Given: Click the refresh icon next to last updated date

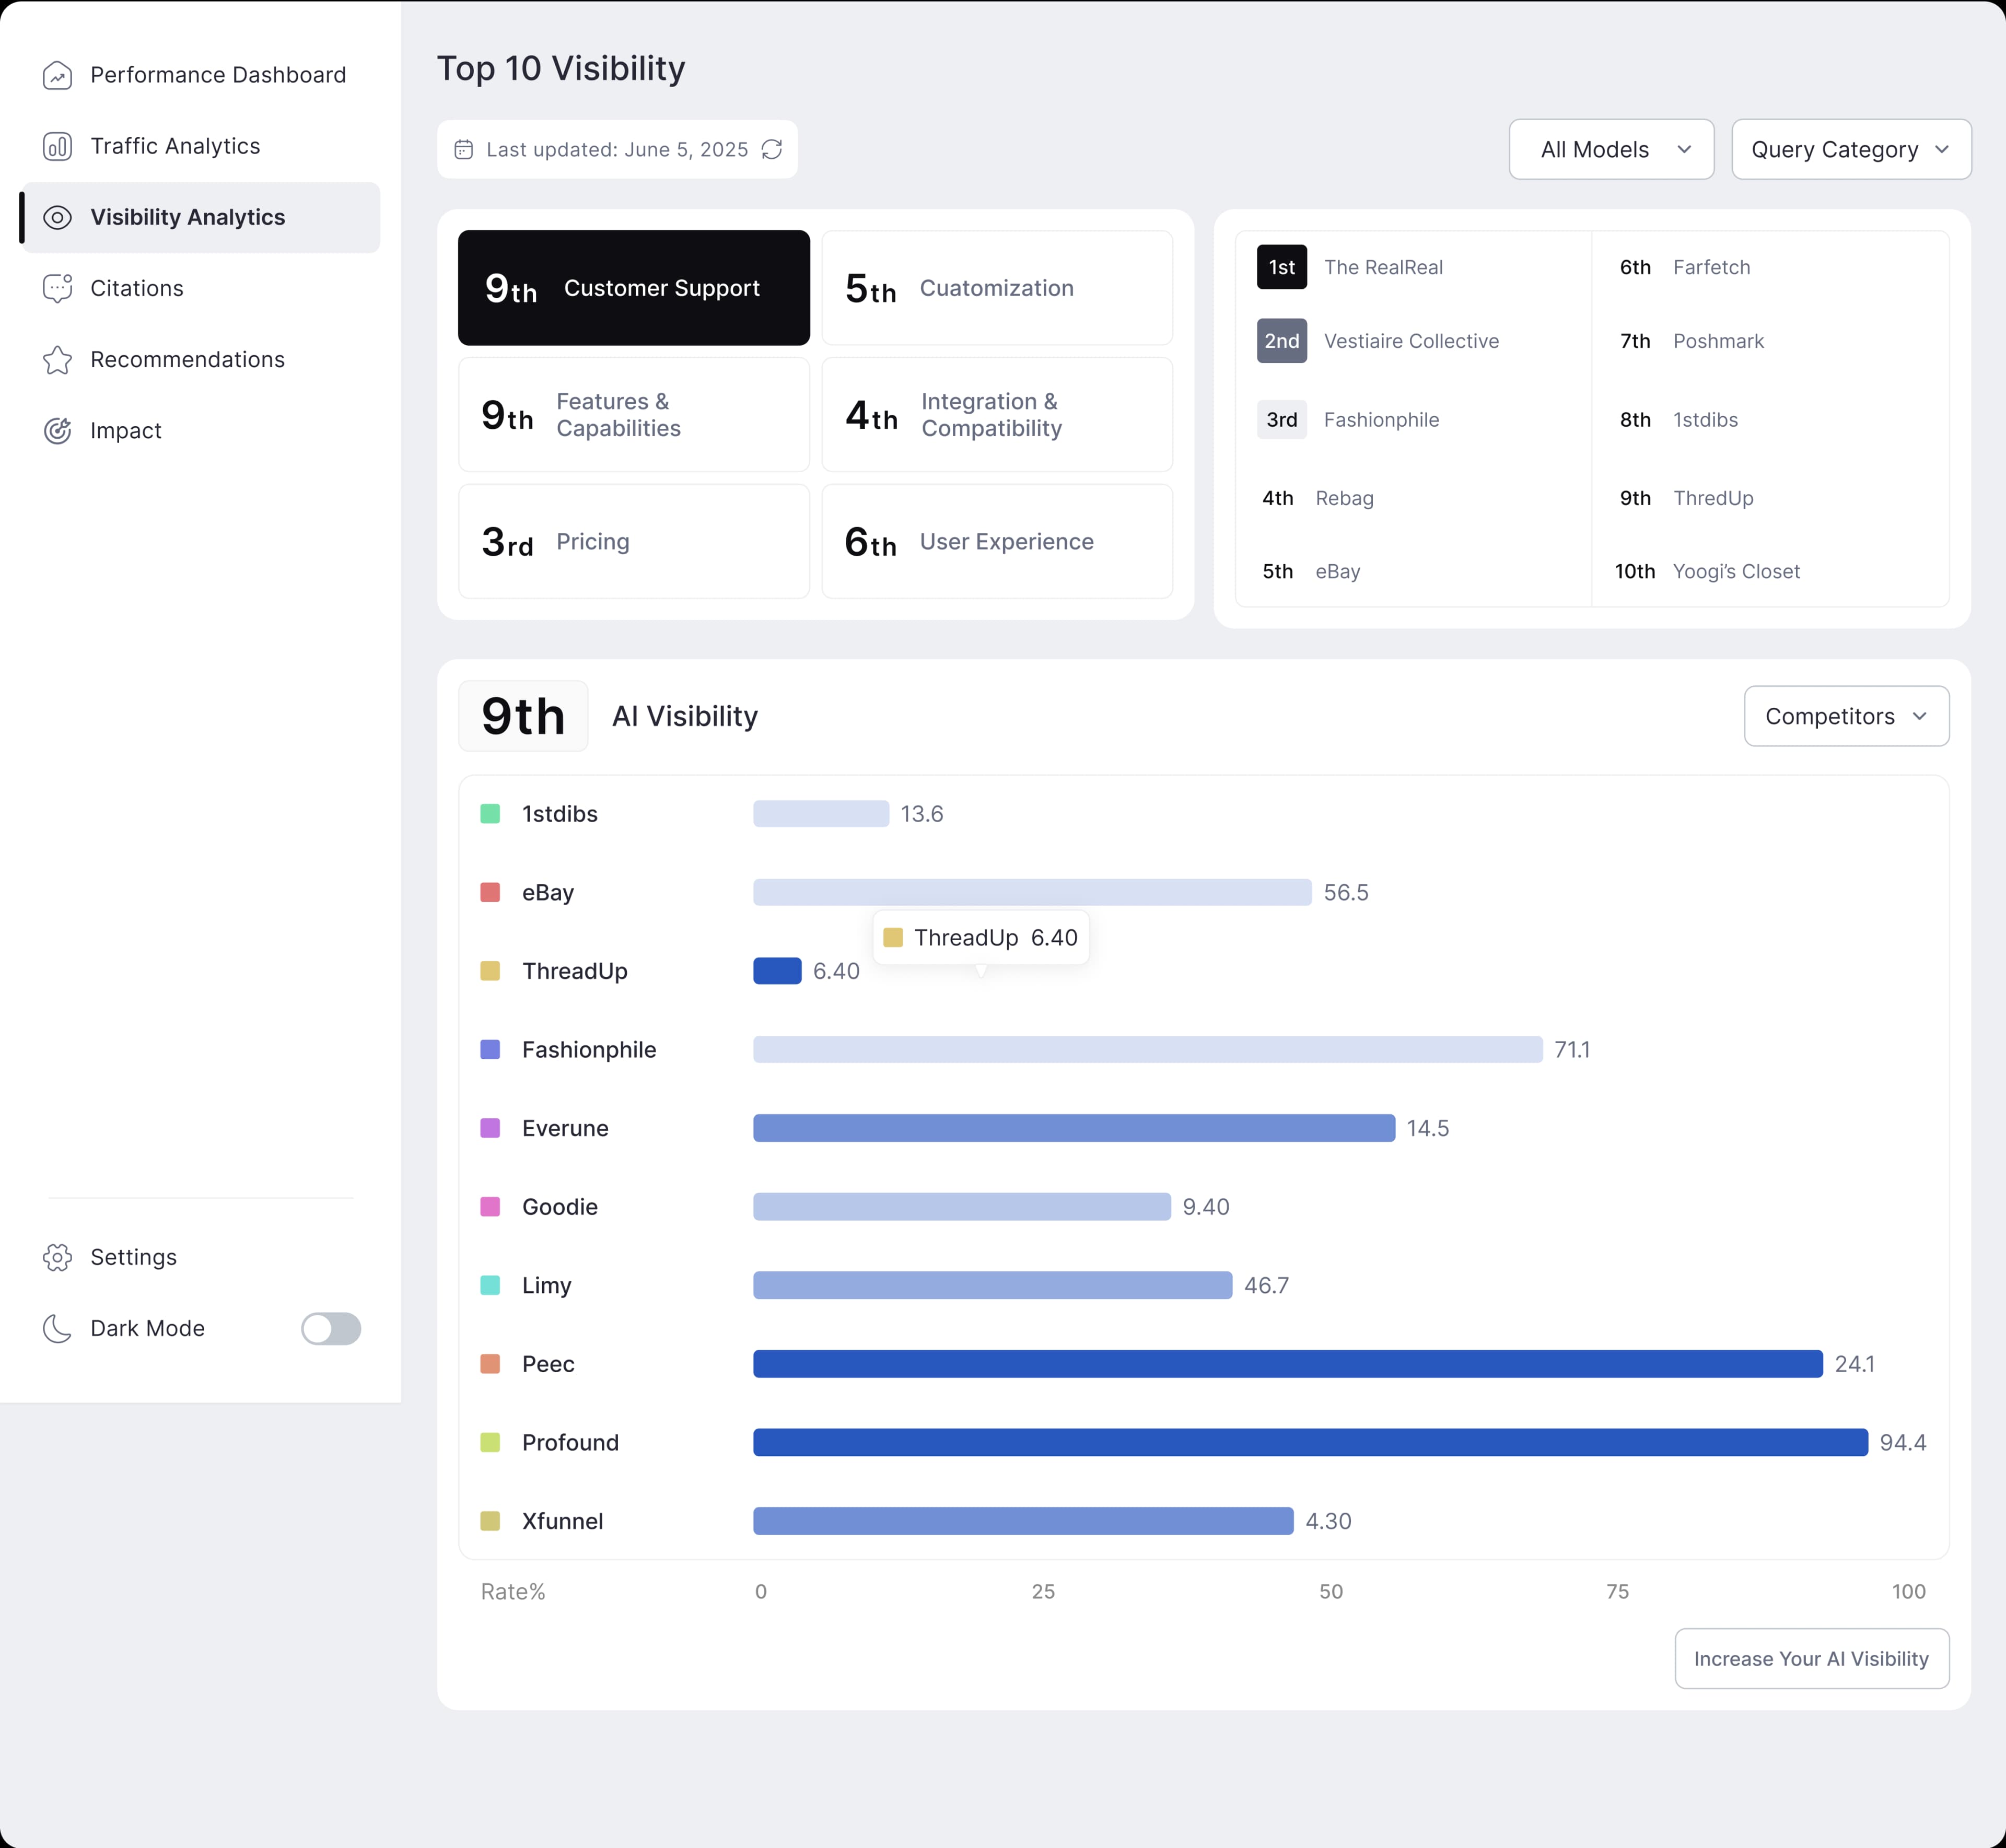Looking at the screenshot, I should pyautogui.click(x=772, y=149).
